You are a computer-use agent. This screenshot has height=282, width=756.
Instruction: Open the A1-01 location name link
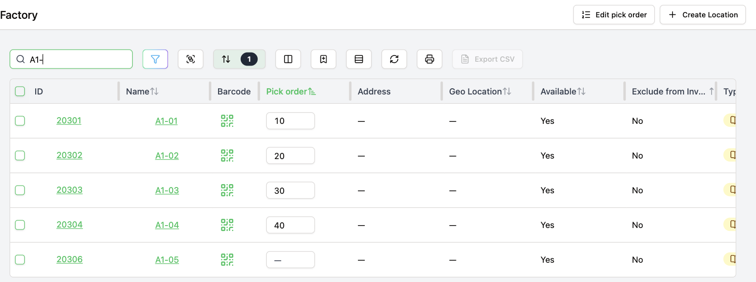pos(166,121)
